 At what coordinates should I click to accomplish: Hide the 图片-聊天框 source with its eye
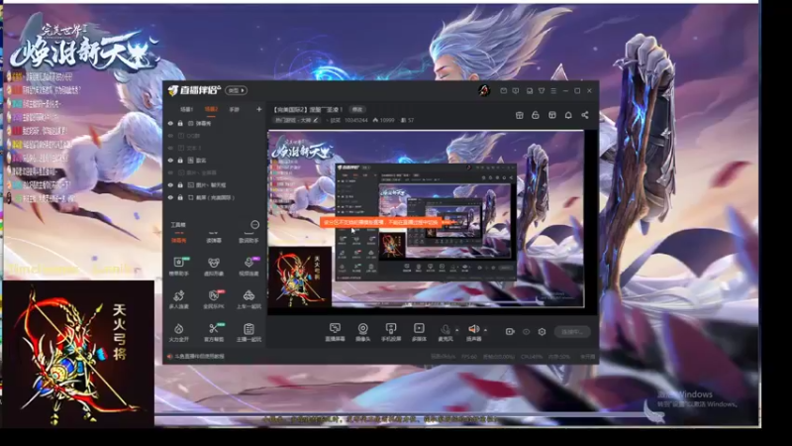click(170, 185)
